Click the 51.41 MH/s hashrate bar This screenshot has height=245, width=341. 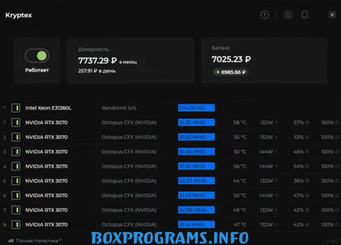coord(197,225)
